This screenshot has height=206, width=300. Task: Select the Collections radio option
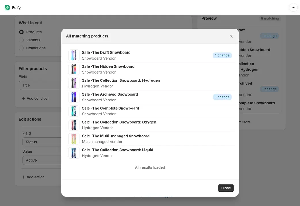[21, 48]
